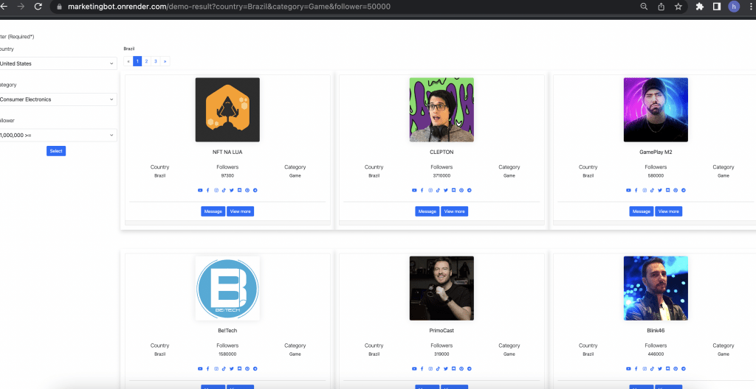Image resolution: width=756 pixels, height=389 pixels.
Task: Open PrimoCast's Facebook icon
Action: point(422,369)
